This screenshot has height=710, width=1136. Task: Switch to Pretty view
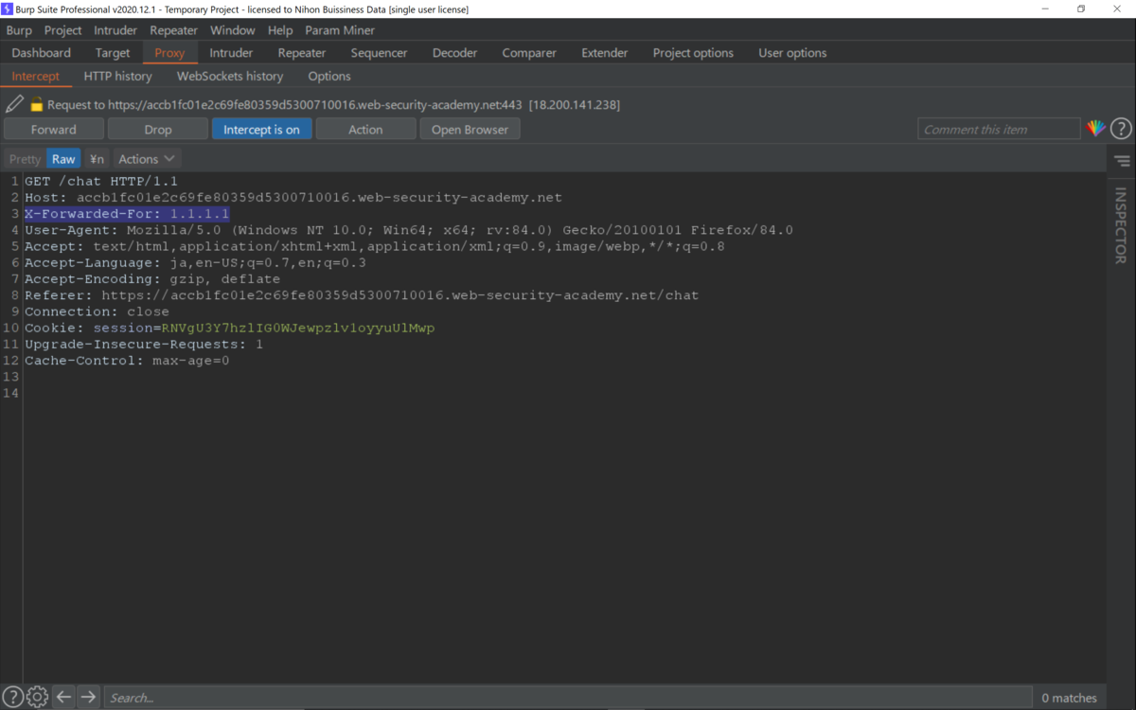point(25,159)
